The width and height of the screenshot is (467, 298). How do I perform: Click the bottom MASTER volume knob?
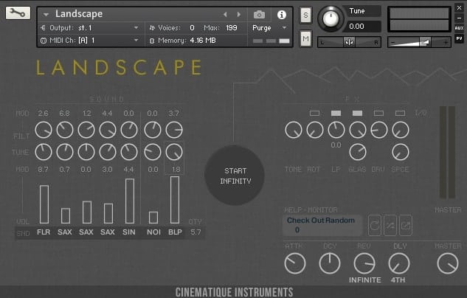pyautogui.click(x=448, y=263)
